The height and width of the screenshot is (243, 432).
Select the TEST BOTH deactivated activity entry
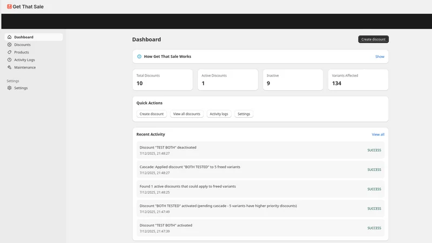pyautogui.click(x=260, y=150)
